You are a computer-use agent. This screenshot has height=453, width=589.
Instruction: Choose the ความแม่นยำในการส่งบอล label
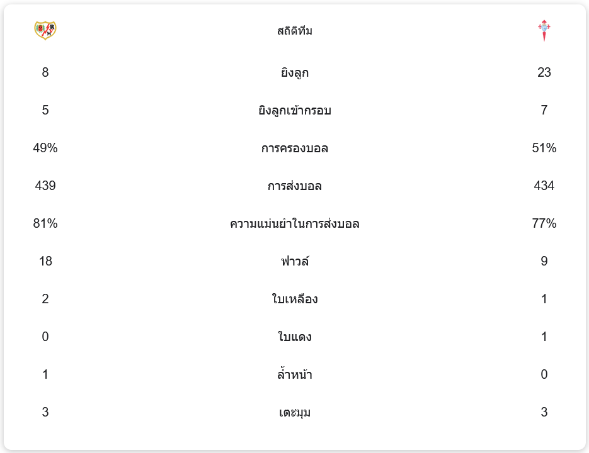295,224
